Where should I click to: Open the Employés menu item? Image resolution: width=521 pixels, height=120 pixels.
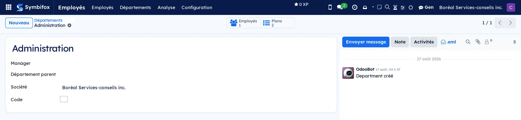(103, 7)
